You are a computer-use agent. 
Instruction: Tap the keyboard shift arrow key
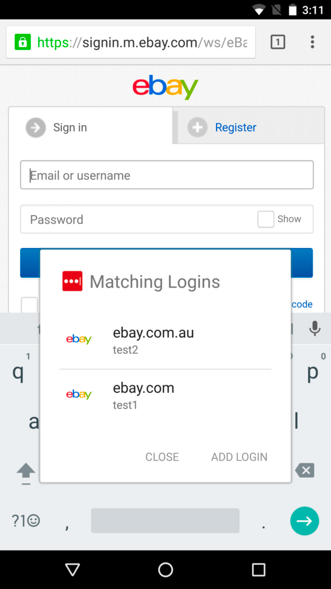tap(26, 472)
